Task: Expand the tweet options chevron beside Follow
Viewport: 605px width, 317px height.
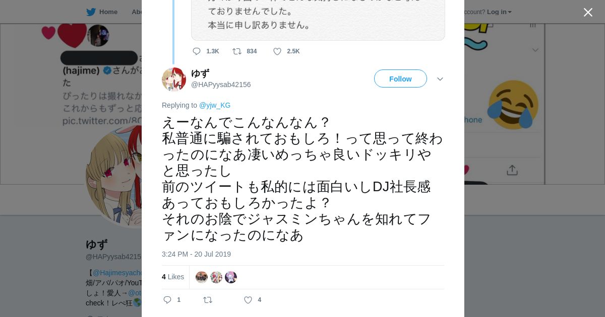Action: click(440, 80)
